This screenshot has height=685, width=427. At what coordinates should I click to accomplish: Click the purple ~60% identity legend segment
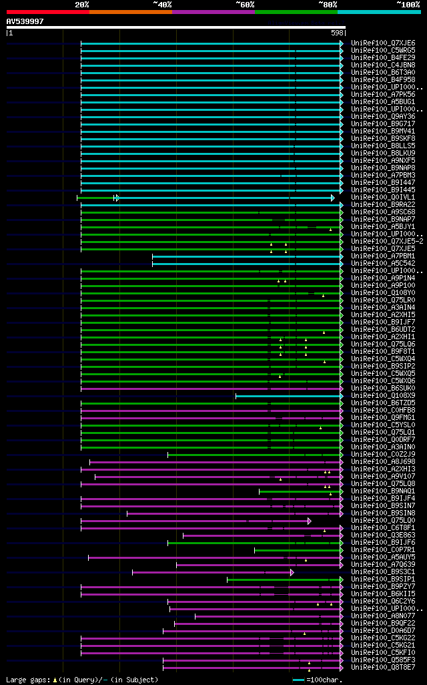click(x=213, y=12)
